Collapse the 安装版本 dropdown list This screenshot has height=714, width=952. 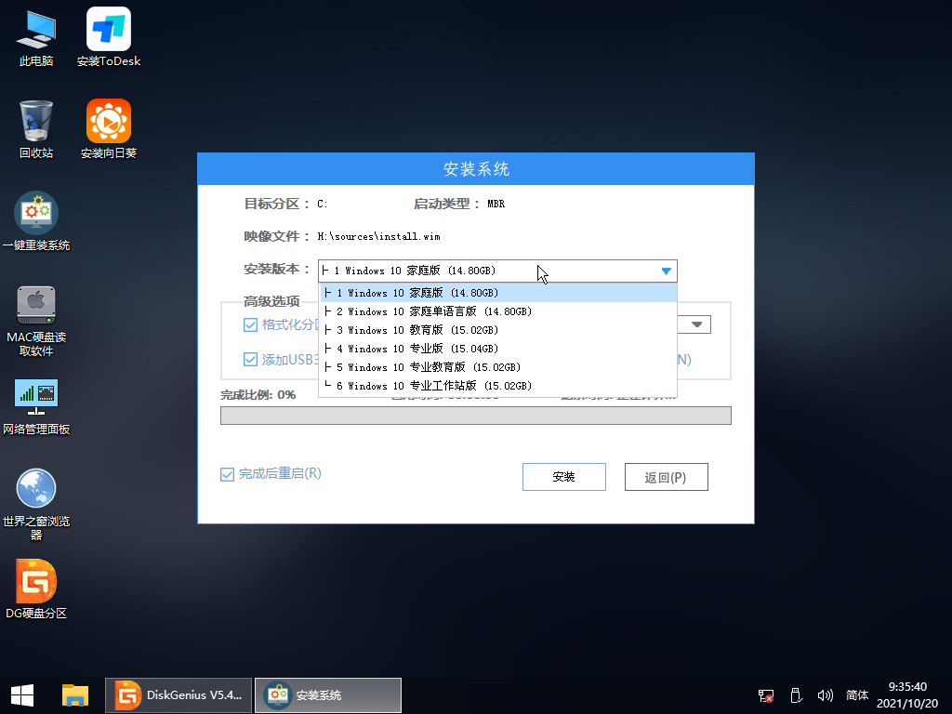pyautogui.click(x=667, y=271)
